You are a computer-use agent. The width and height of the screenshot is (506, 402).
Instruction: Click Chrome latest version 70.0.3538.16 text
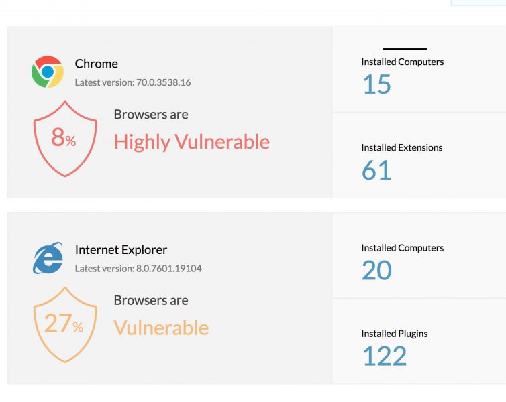coord(133,82)
